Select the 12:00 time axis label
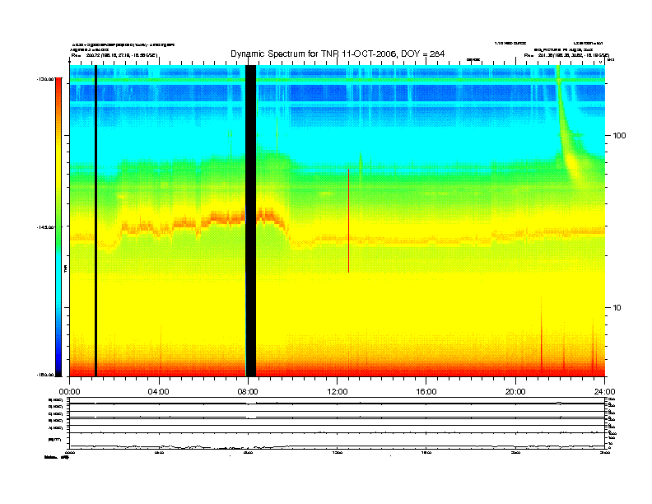This screenshot has width=652, height=504. tap(338, 392)
